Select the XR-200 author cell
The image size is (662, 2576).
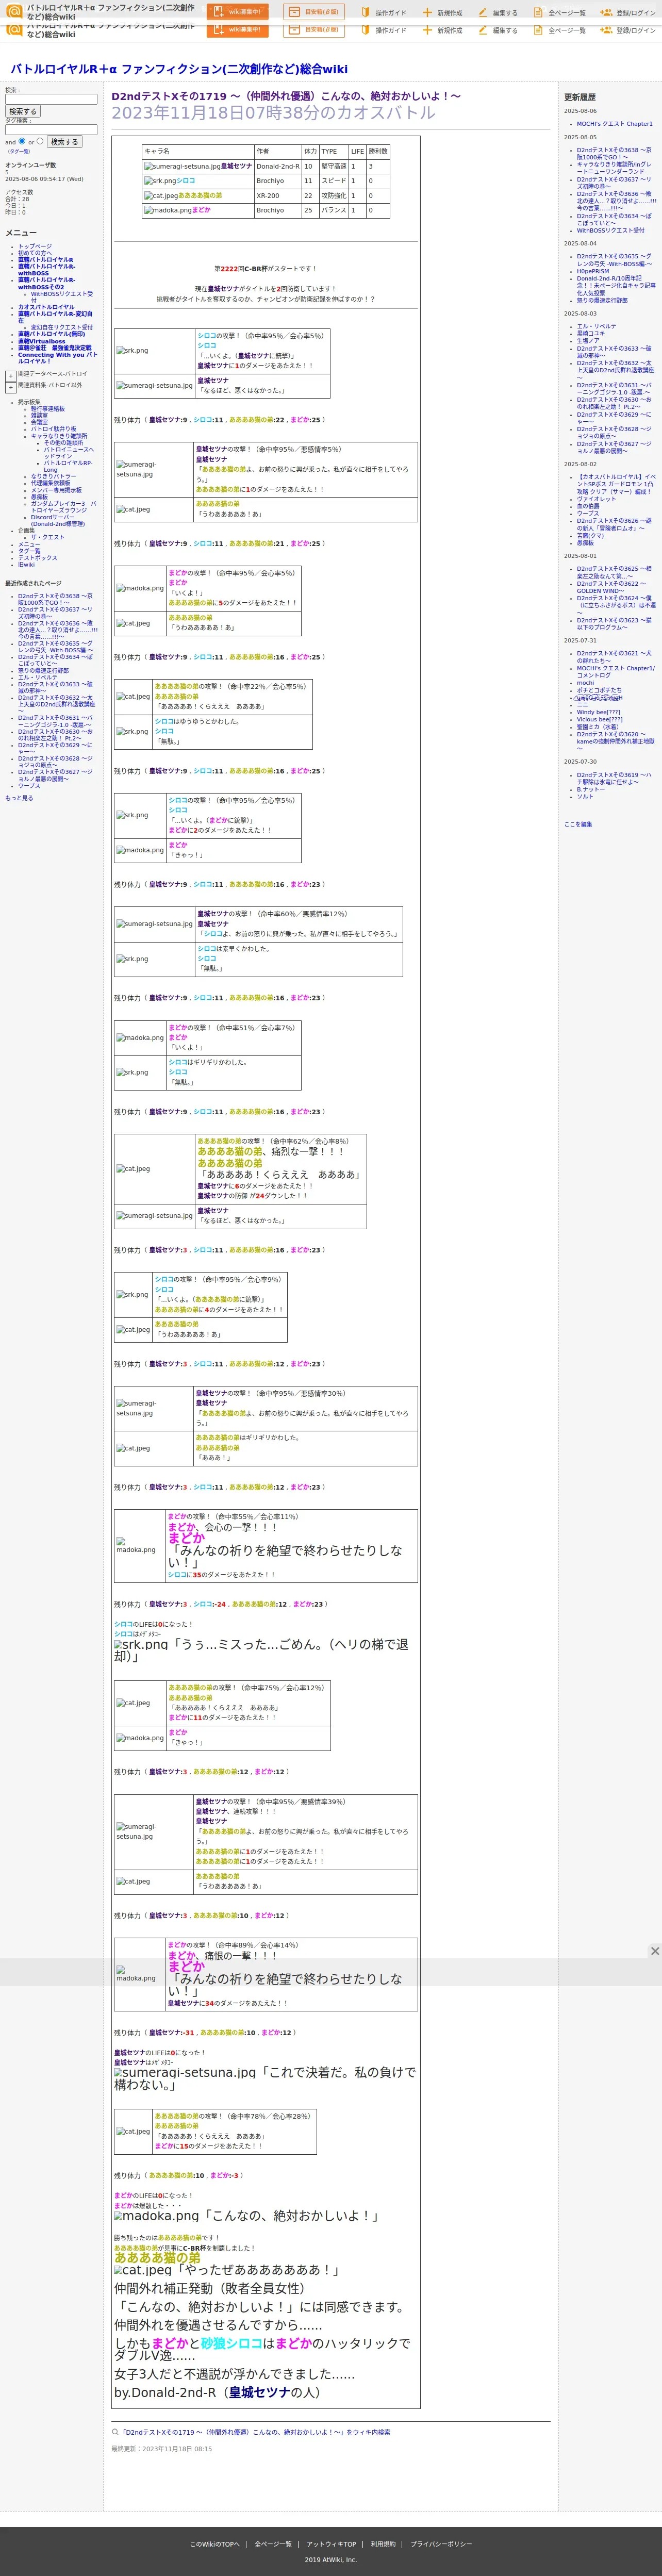[x=278, y=196]
